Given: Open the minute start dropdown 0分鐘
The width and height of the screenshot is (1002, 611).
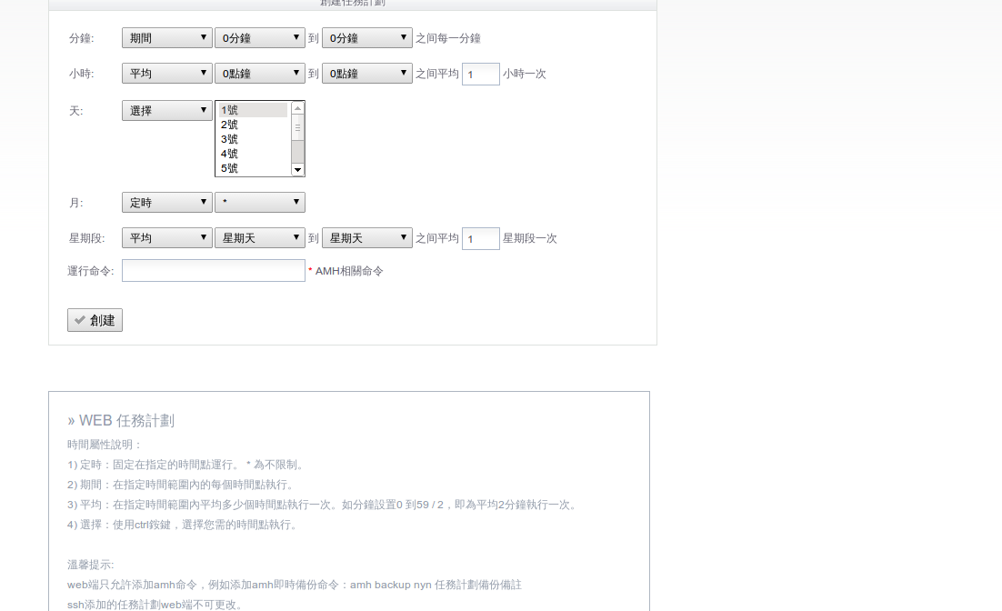Looking at the screenshot, I should pos(260,38).
